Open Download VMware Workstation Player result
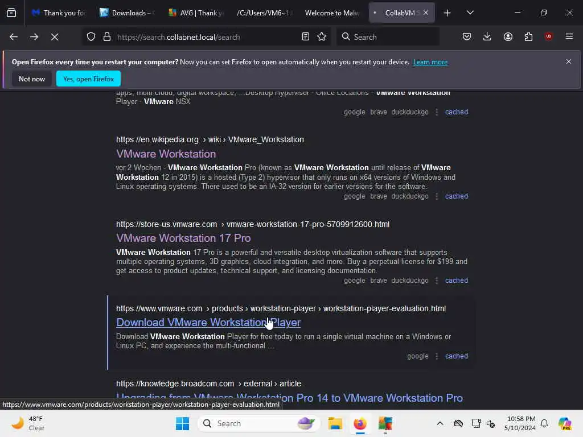Image resolution: width=583 pixels, height=437 pixels. [208, 323]
